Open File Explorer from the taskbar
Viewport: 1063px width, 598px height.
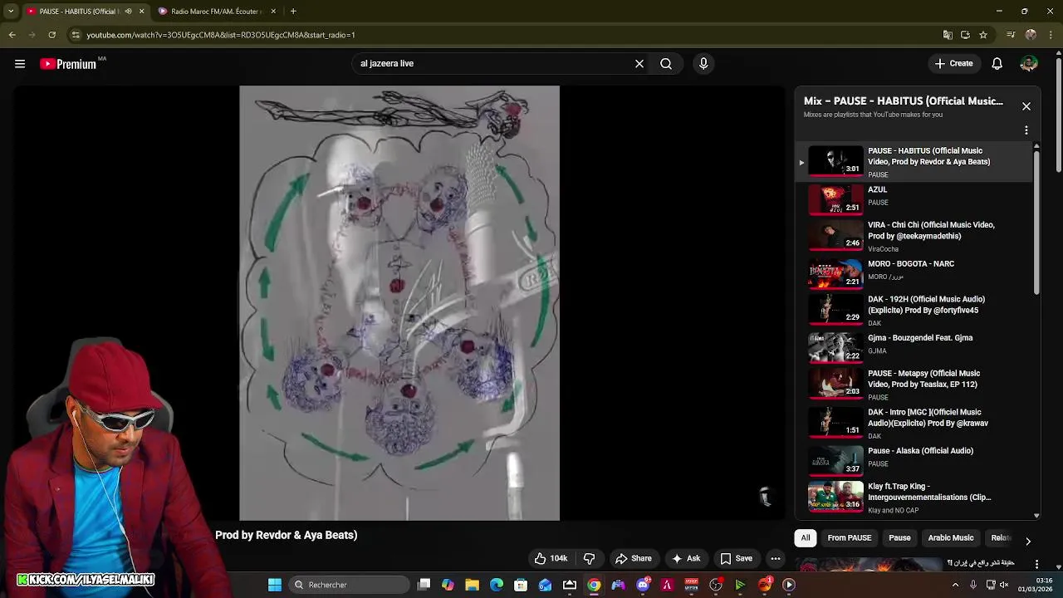(x=472, y=585)
